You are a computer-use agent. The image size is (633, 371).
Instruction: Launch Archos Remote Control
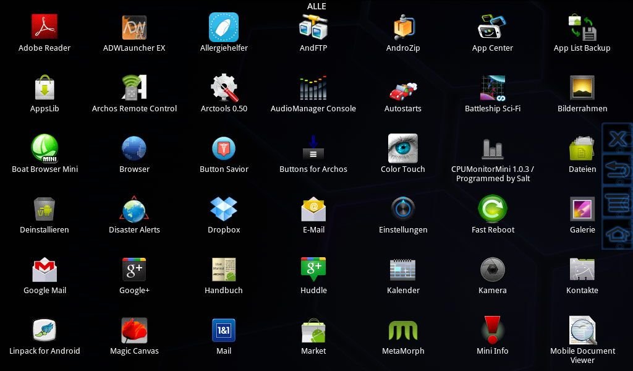[134, 87]
